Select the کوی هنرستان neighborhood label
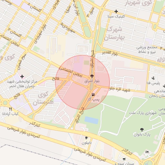This screenshot has height=165, width=165. pos(43,99)
